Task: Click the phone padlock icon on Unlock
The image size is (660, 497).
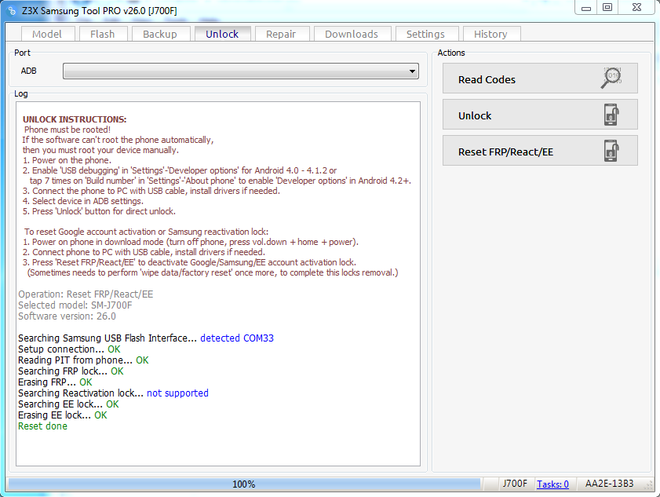Action: coord(611,115)
